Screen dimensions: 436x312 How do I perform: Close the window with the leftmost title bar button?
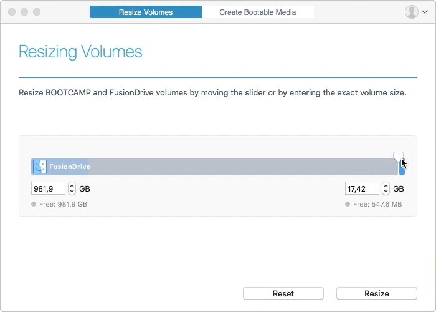12,12
